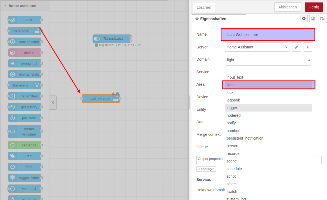This screenshot has width=327, height=200.
Task: Hide the palette sidebar with arrow handle
Action: point(53,103)
